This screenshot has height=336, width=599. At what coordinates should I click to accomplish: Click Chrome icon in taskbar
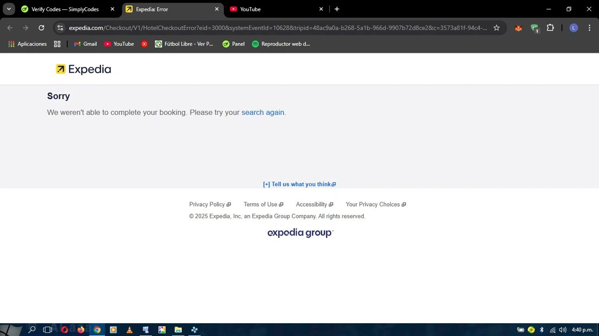click(x=97, y=330)
